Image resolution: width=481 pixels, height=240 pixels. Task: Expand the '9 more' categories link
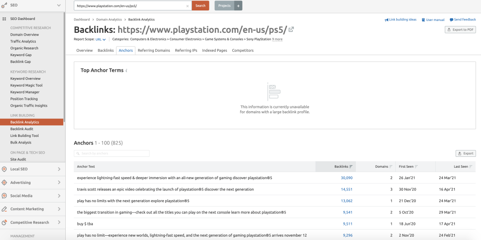[x=277, y=39]
